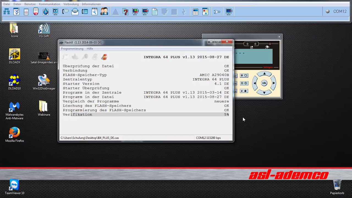Open the Programmierung menu in FlashX
Viewport: 352px width, 198px height.
point(72,49)
